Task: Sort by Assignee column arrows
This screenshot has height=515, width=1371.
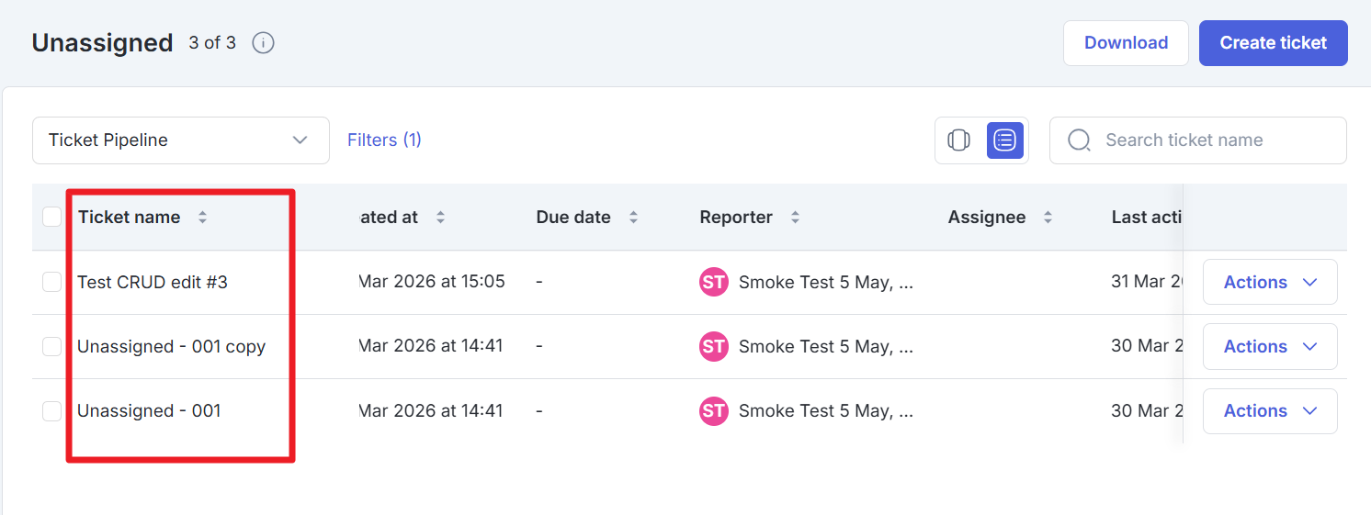Action: [1048, 218]
